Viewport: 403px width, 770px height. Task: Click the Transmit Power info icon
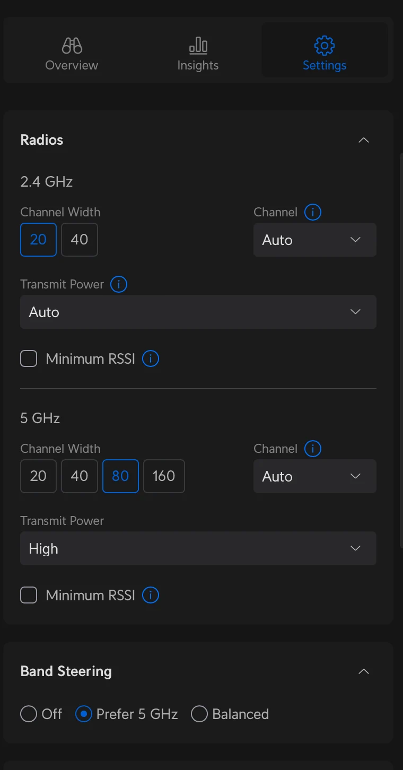coord(119,284)
